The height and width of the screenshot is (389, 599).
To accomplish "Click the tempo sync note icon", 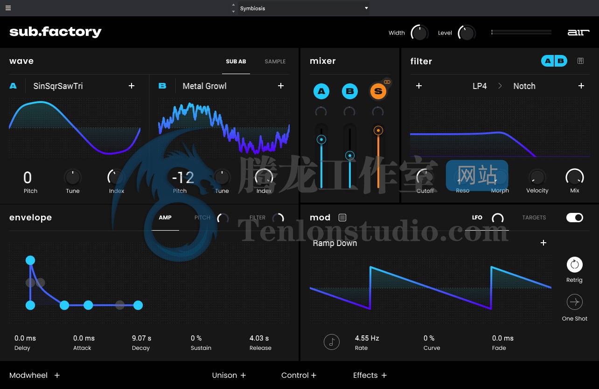I will point(332,342).
